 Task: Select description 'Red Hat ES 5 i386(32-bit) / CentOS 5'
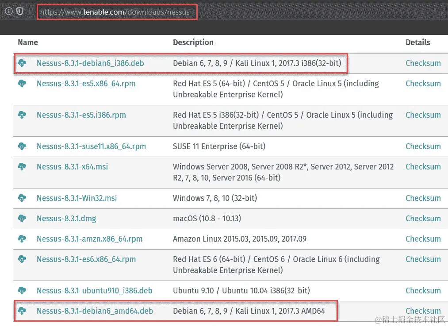pos(283,121)
